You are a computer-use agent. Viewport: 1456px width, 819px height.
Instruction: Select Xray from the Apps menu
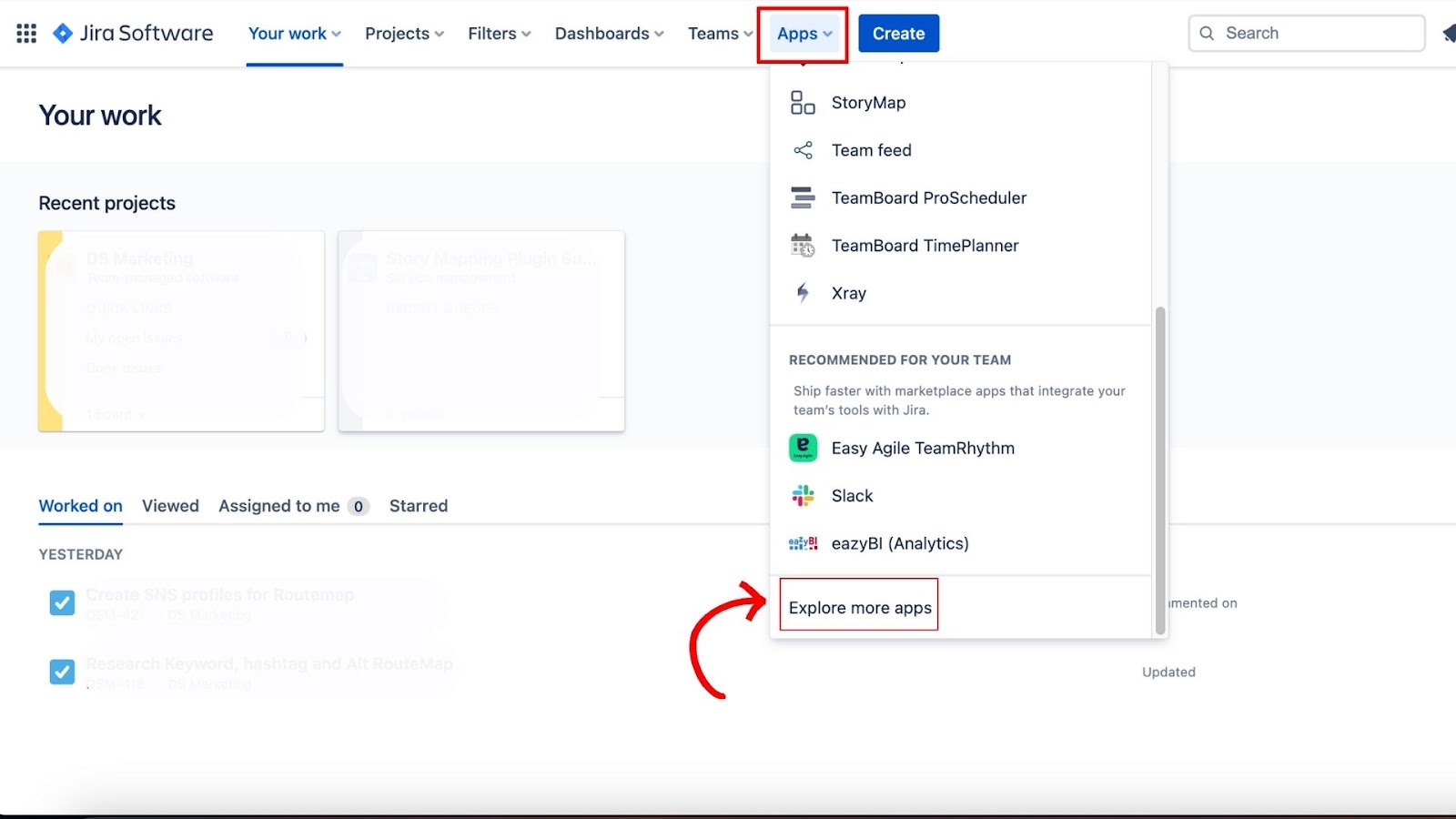961,293
